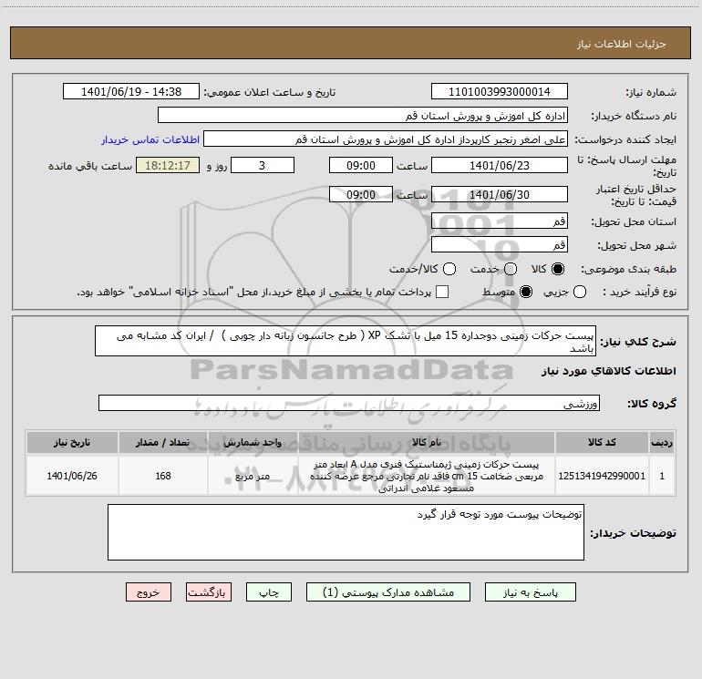702x679 pixels.
Task: Tick the Islamic treasury bonds payment checkbox
Action: click(442, 292)
